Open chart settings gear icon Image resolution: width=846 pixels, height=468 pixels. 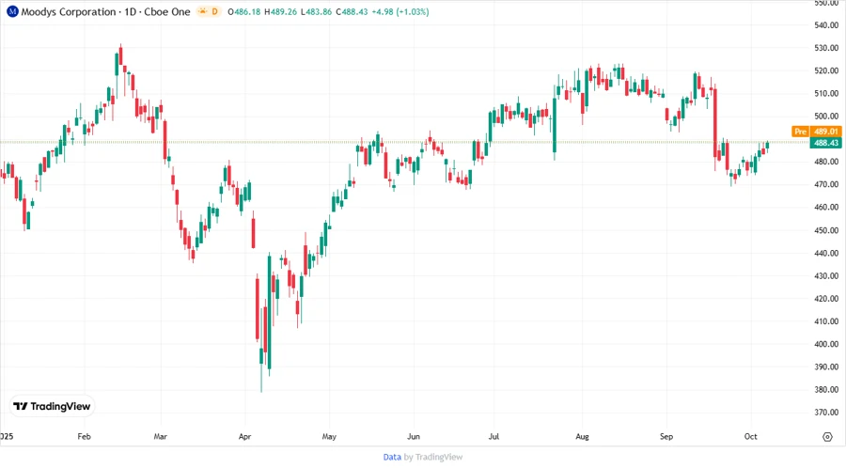point(827,437)
